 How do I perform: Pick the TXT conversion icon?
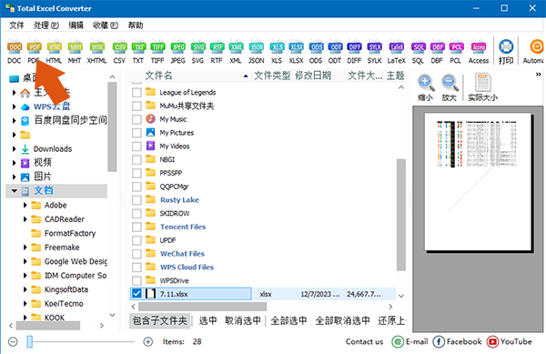coord(138,52)
